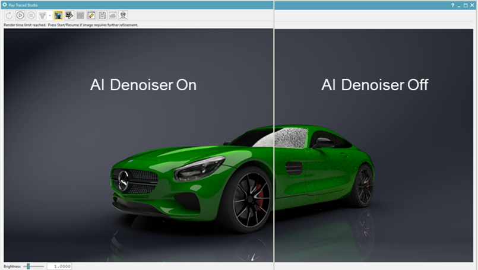Click the render quality cup icon
478x270 pixels.
[x=42, y=15]
